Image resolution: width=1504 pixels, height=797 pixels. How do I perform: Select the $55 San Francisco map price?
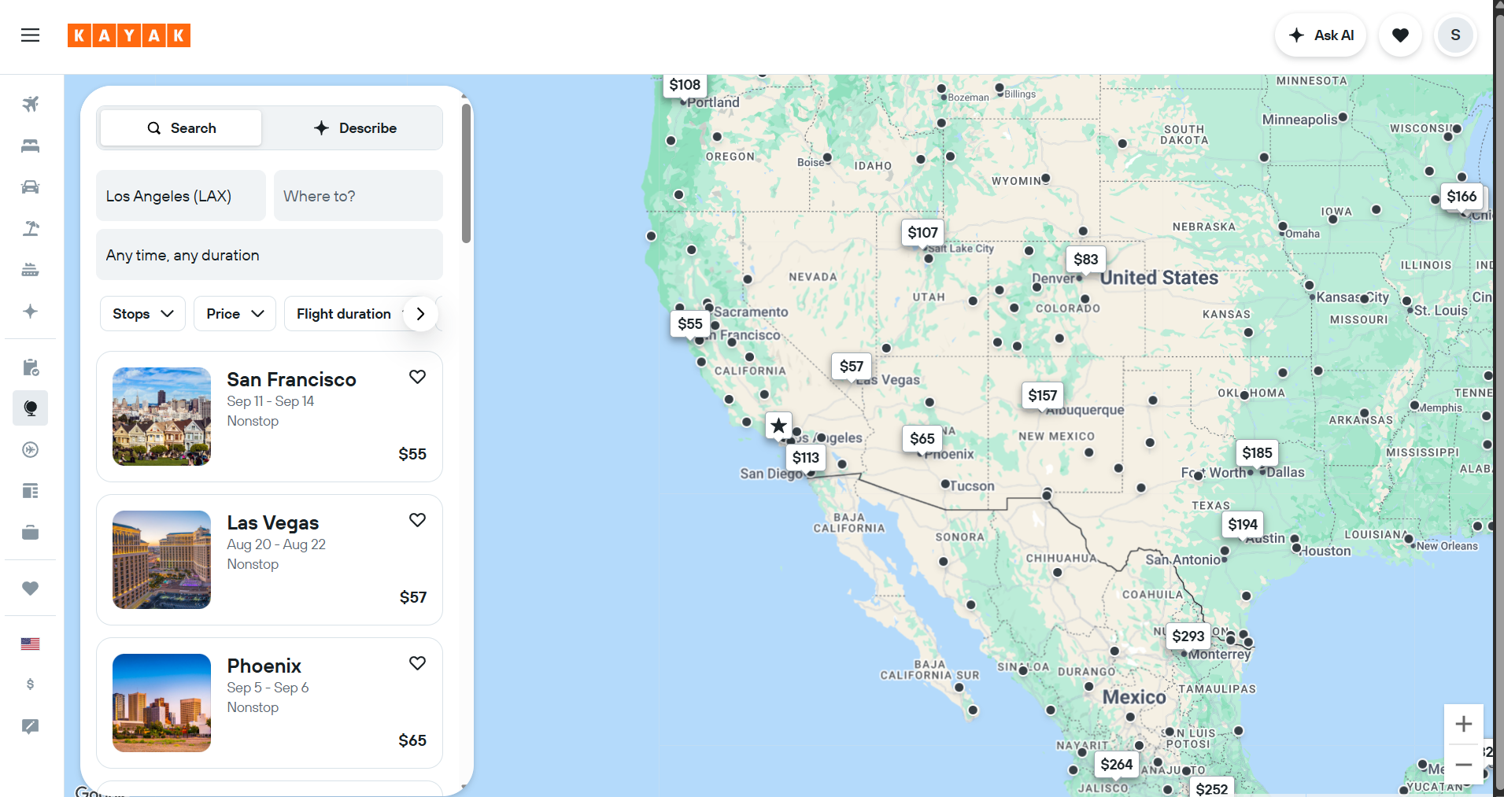click(x=690, y=324)
